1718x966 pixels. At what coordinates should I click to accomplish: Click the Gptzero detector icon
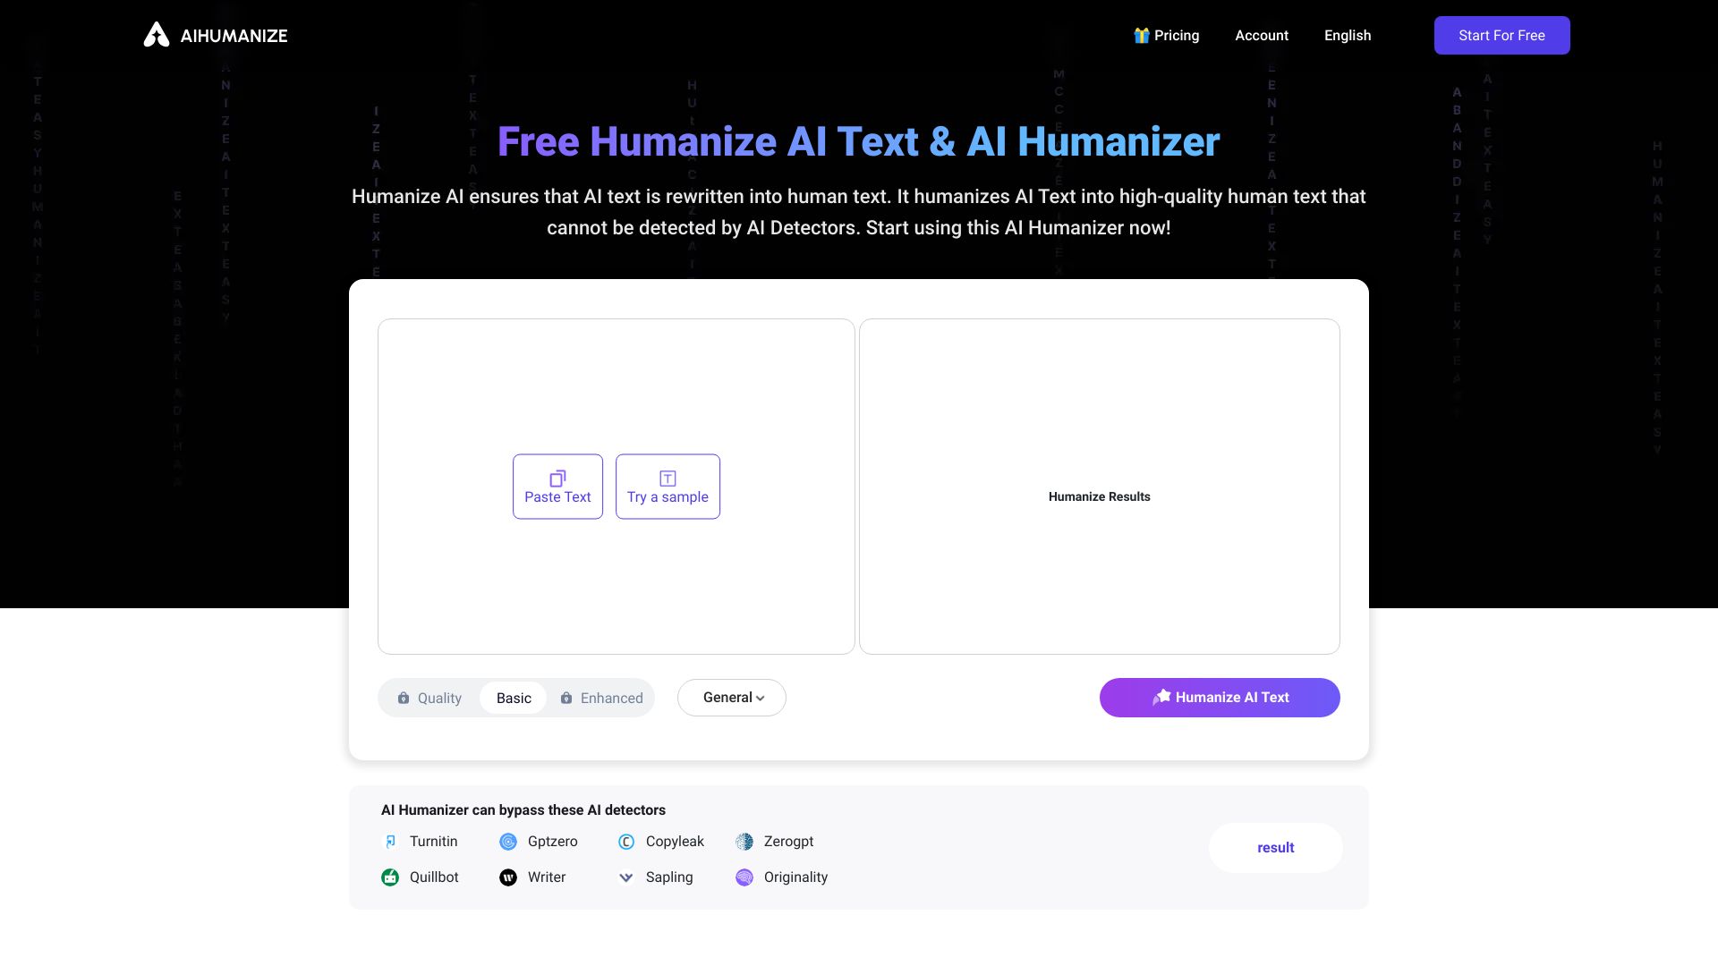[x=507, y=841]
